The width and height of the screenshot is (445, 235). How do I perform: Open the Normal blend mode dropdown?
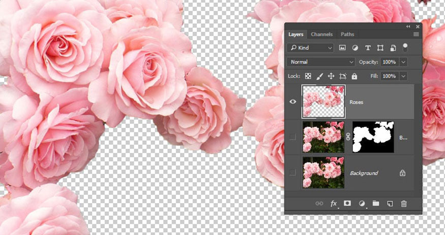click(321, 62)
